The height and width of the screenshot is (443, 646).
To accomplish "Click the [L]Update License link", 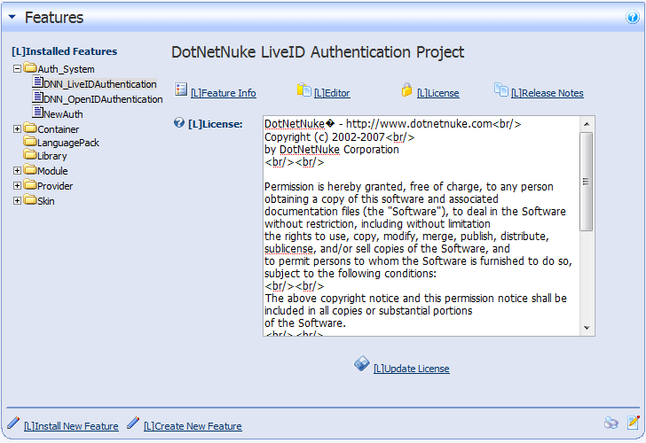I will (x=411, y=369).
